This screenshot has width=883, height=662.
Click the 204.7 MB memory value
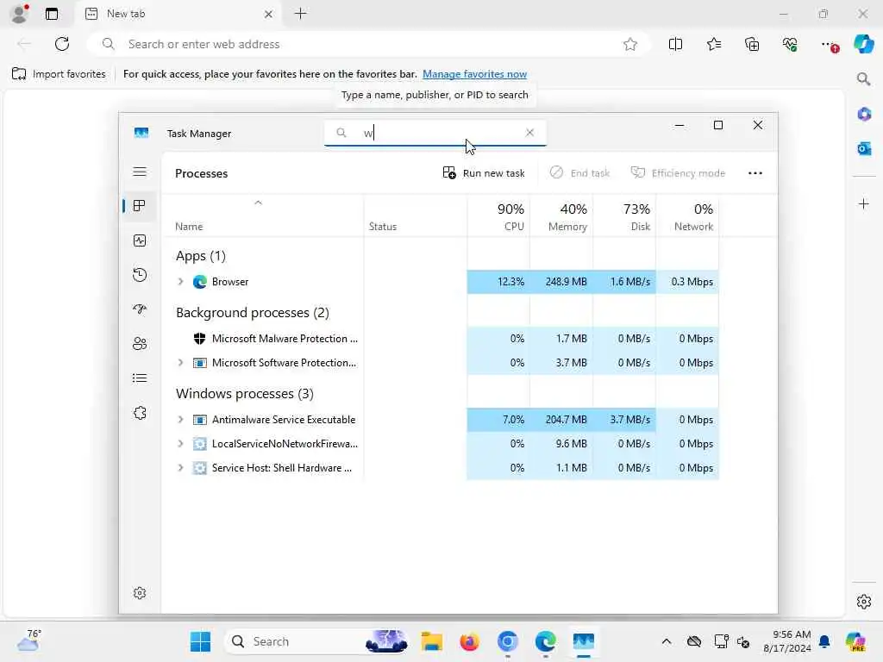566,420
